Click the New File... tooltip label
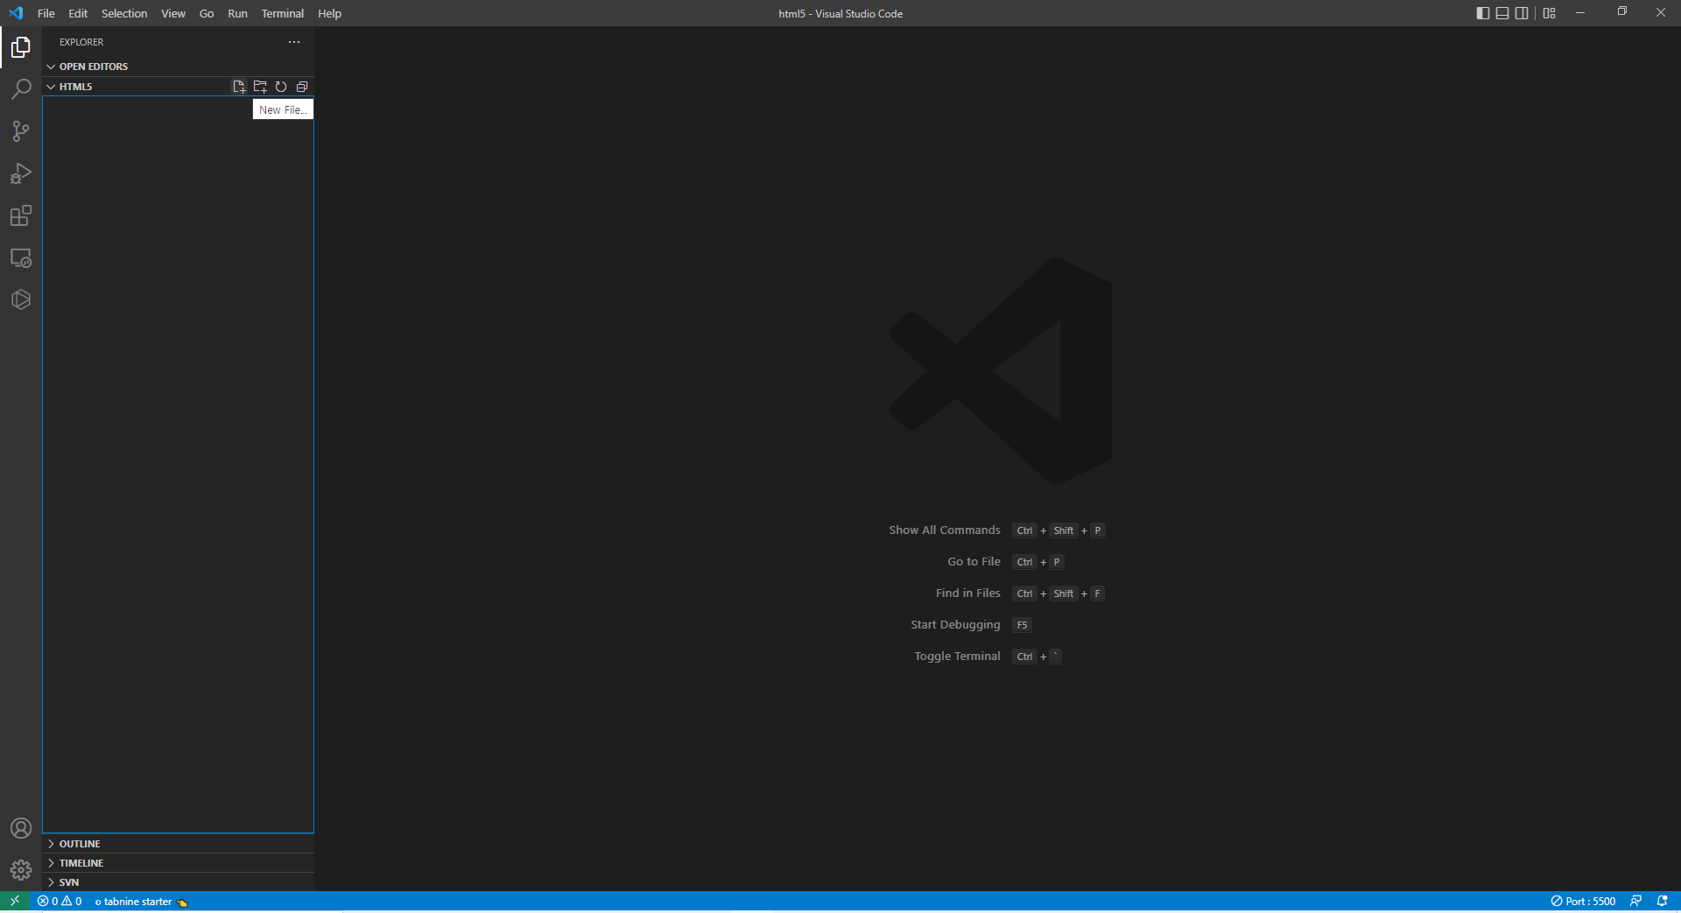 pyautogui.click(x=283, y=109)
